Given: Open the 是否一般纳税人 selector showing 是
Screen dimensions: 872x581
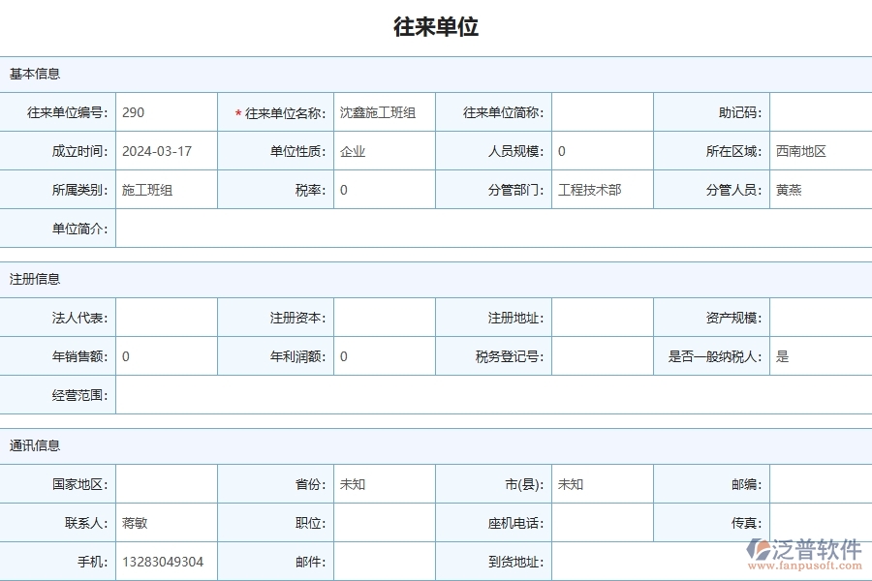Looking at the screenshot, I should pyautogui.click(x=819, y=354).
